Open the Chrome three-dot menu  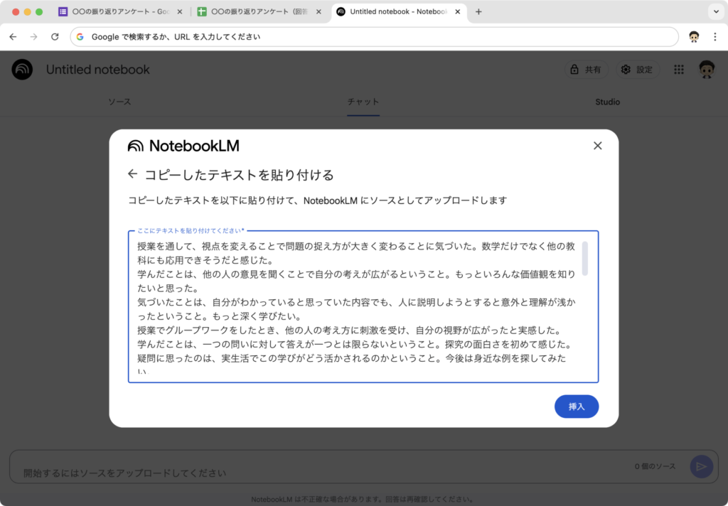tap(715, 37)
